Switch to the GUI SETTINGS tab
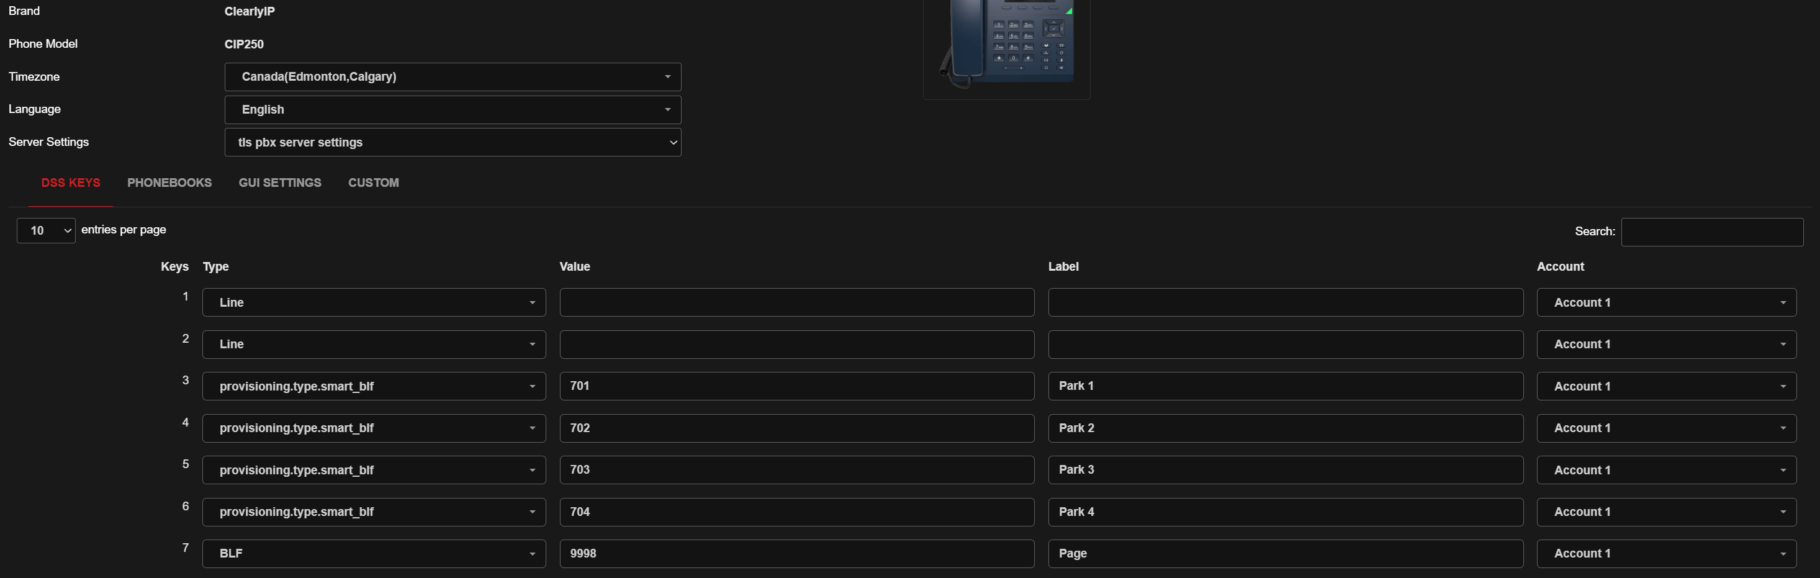Image resolution: width=1820 pixels, height=578 pixels. (x=280, y=183)
